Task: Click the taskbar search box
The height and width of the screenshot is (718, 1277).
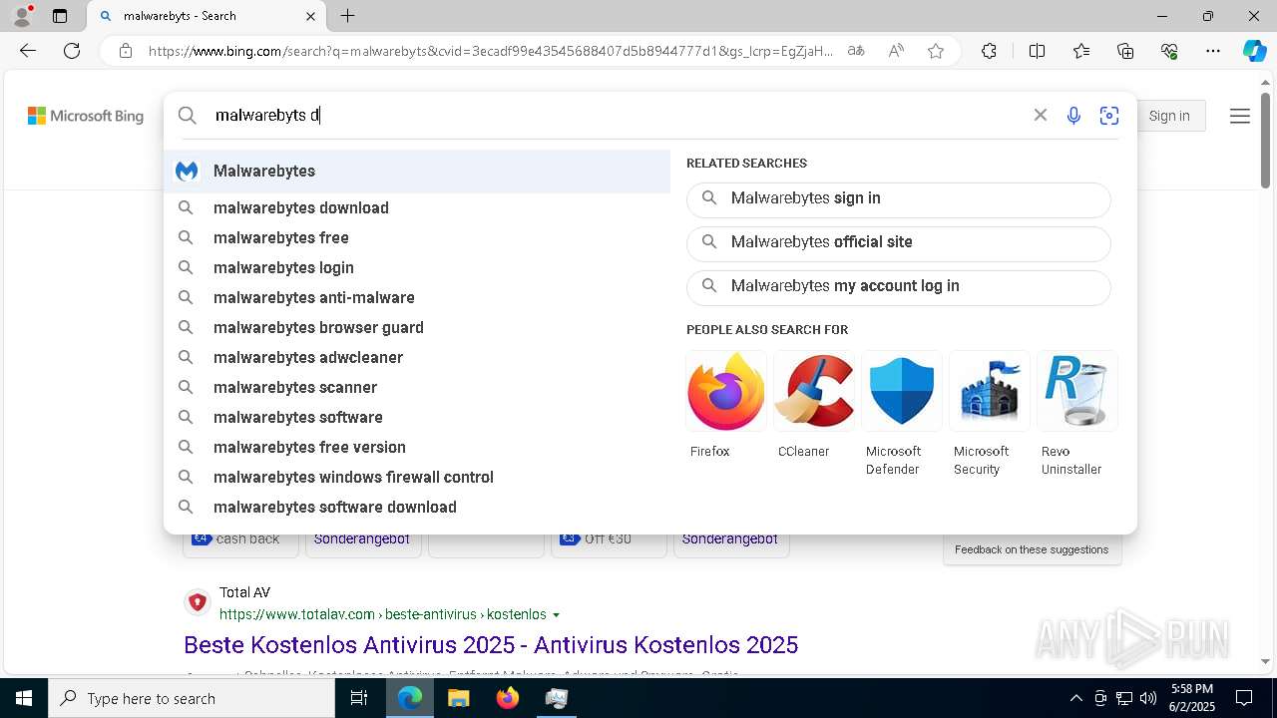Action: point(192,698)
